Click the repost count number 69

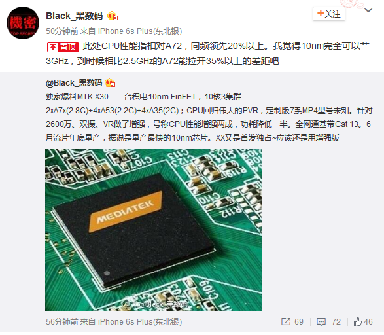click(x=299, y=321)
